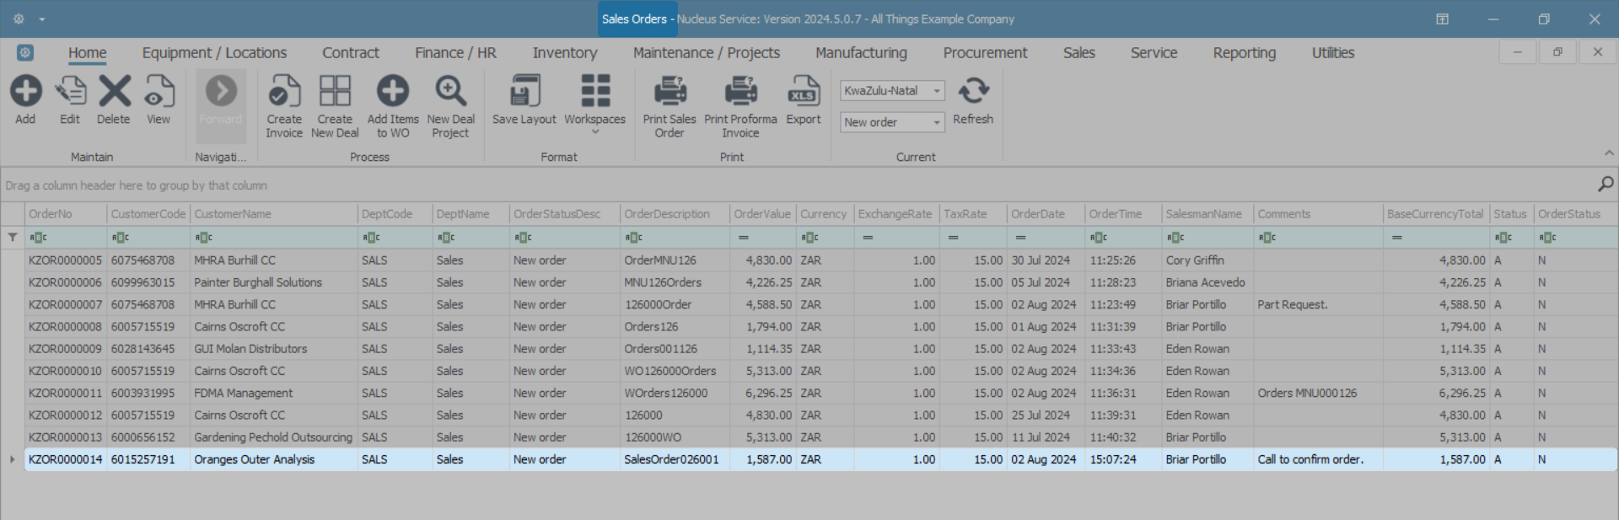This screenshot has height=520, width=1619.
Task: Click the Save Layout icon
Action: point(524,92)
